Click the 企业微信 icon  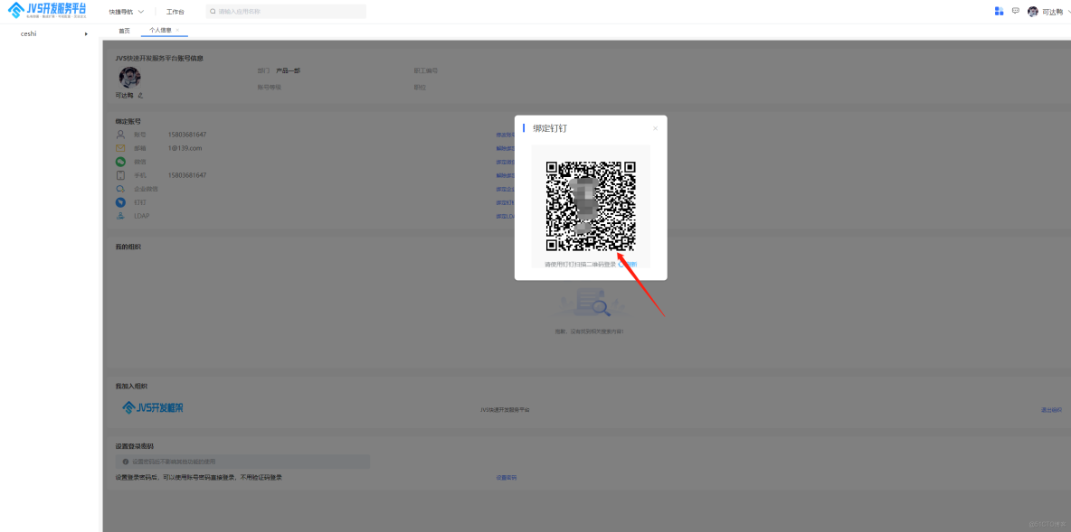click(120, 189)
